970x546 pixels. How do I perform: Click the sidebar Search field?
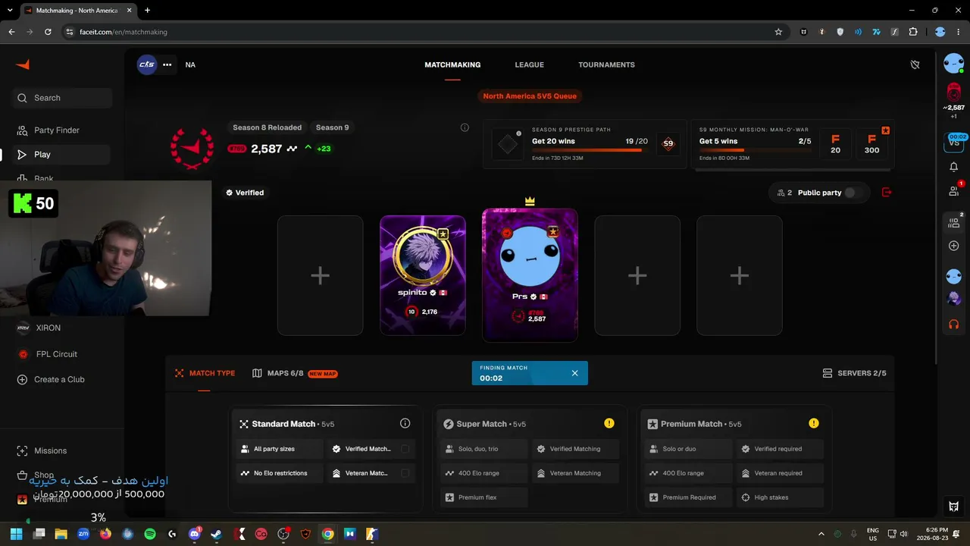(x=63, y=98)
